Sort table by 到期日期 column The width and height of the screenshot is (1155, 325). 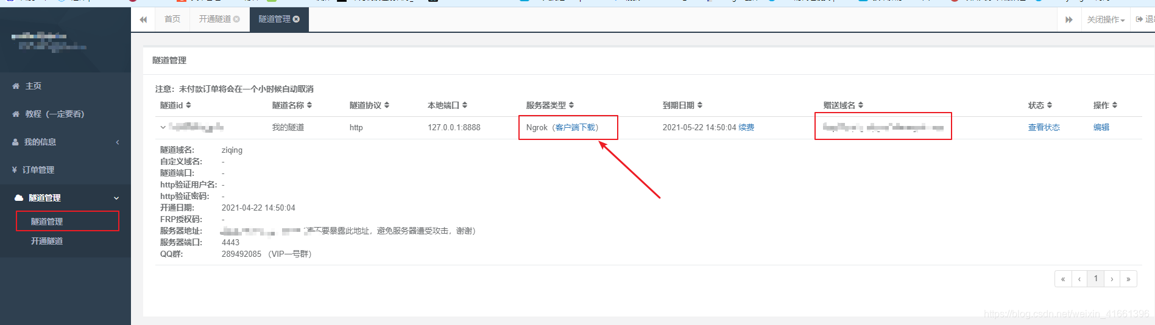click(682, 105)
